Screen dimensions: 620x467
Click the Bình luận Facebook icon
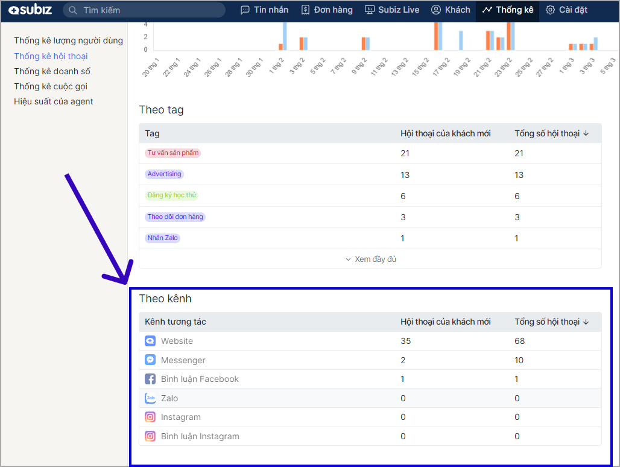pyautogui.click(x=150, y=379)
